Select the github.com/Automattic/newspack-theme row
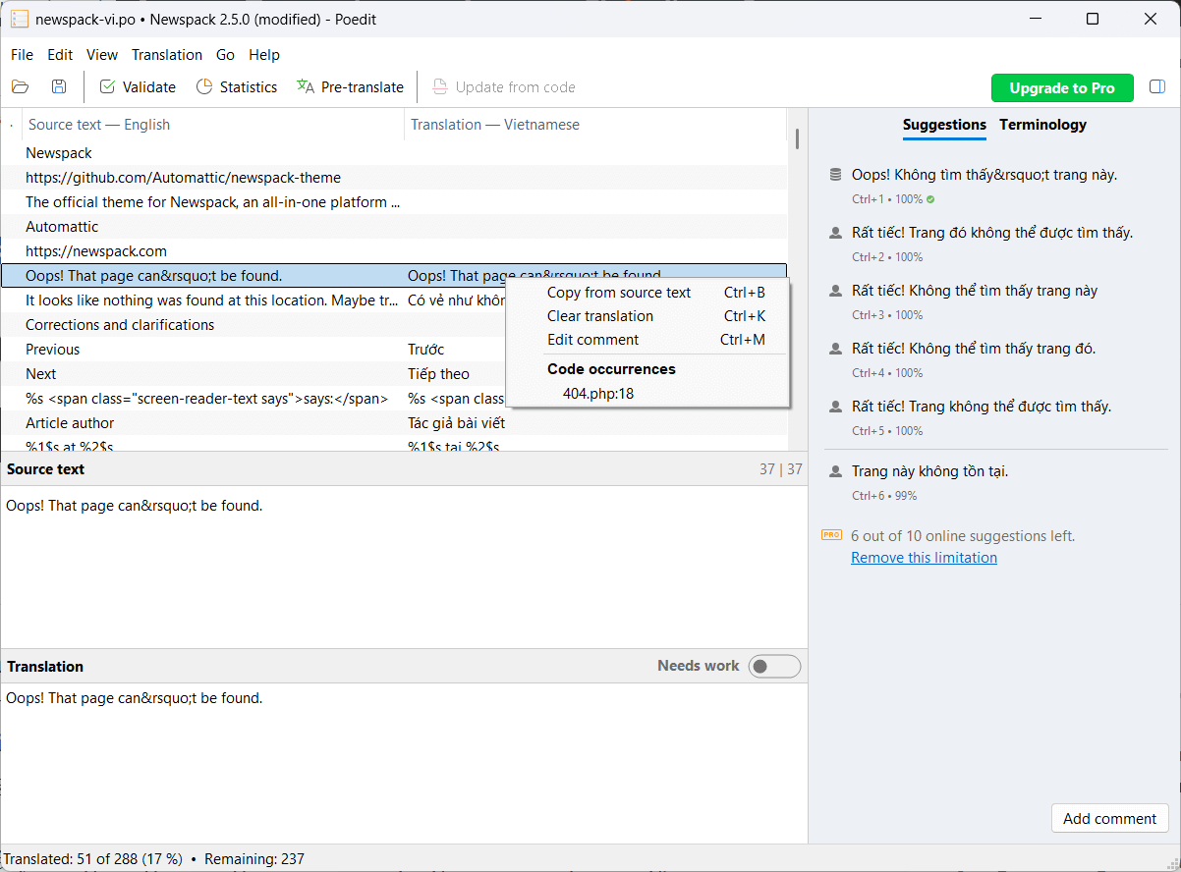This screenshot has height=872, width=1181. coord(394,178)
